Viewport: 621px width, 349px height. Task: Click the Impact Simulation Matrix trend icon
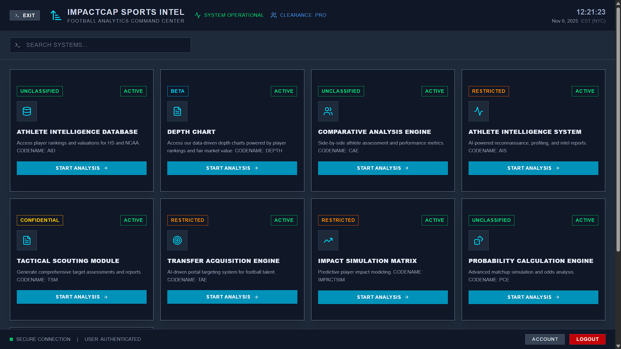click(x=328, y=240)
